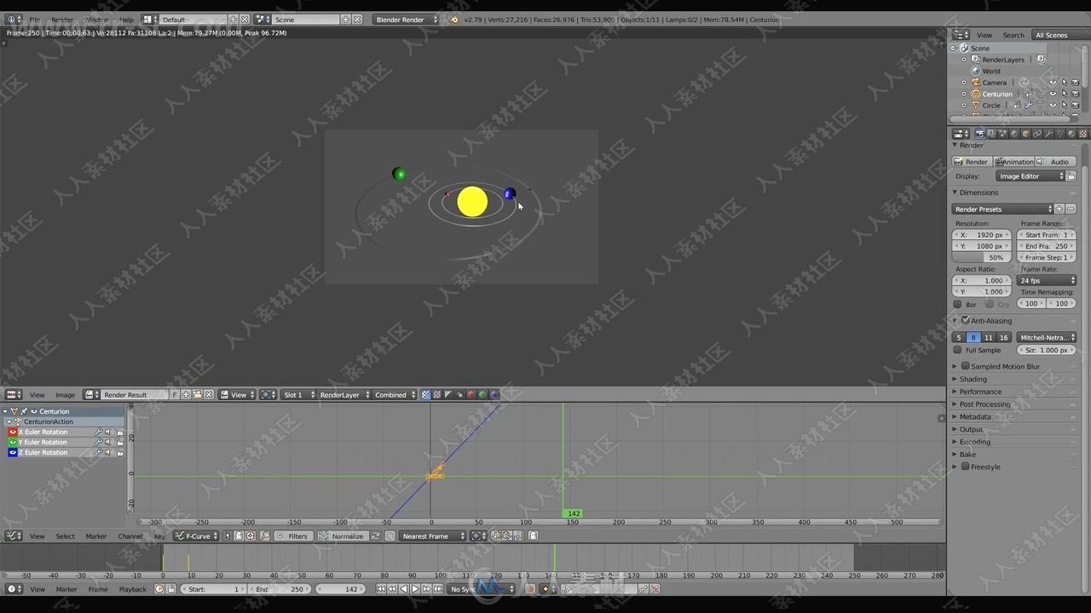
Task: Select 5 anti-aliasing samples
Action: point(959,338)
